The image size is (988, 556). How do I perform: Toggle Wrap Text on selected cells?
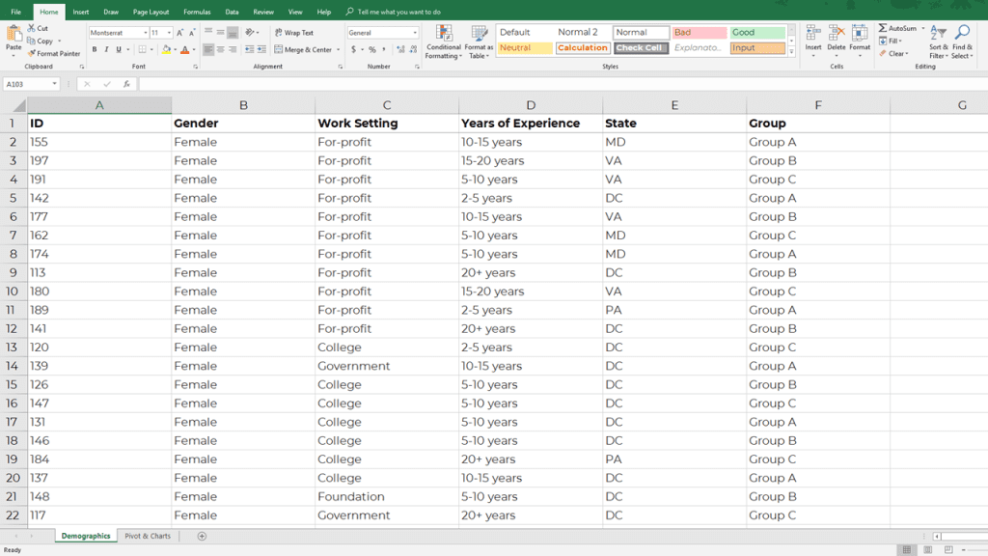(294, 32)
